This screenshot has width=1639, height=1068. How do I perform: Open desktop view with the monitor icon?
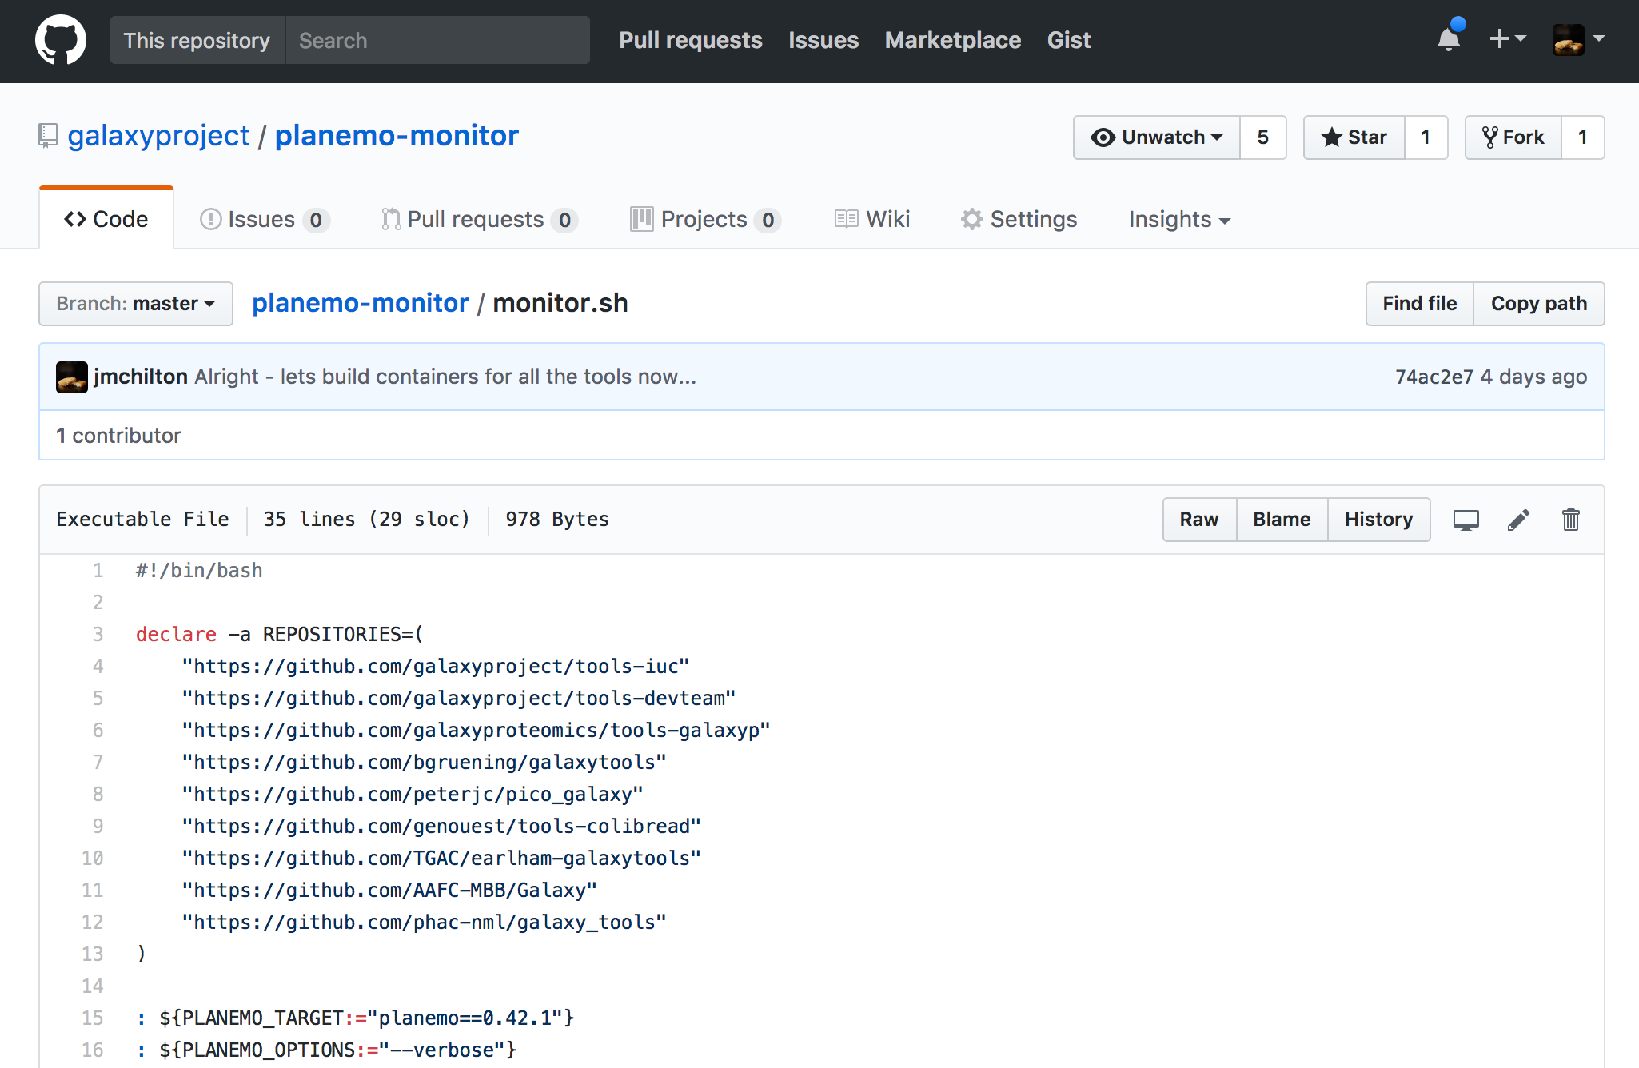(1466, 520)
